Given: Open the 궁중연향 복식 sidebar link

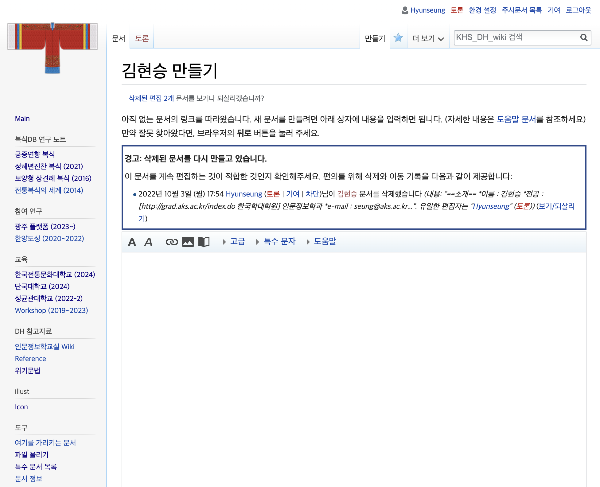Looking at the screenshot, I should 35,154.
